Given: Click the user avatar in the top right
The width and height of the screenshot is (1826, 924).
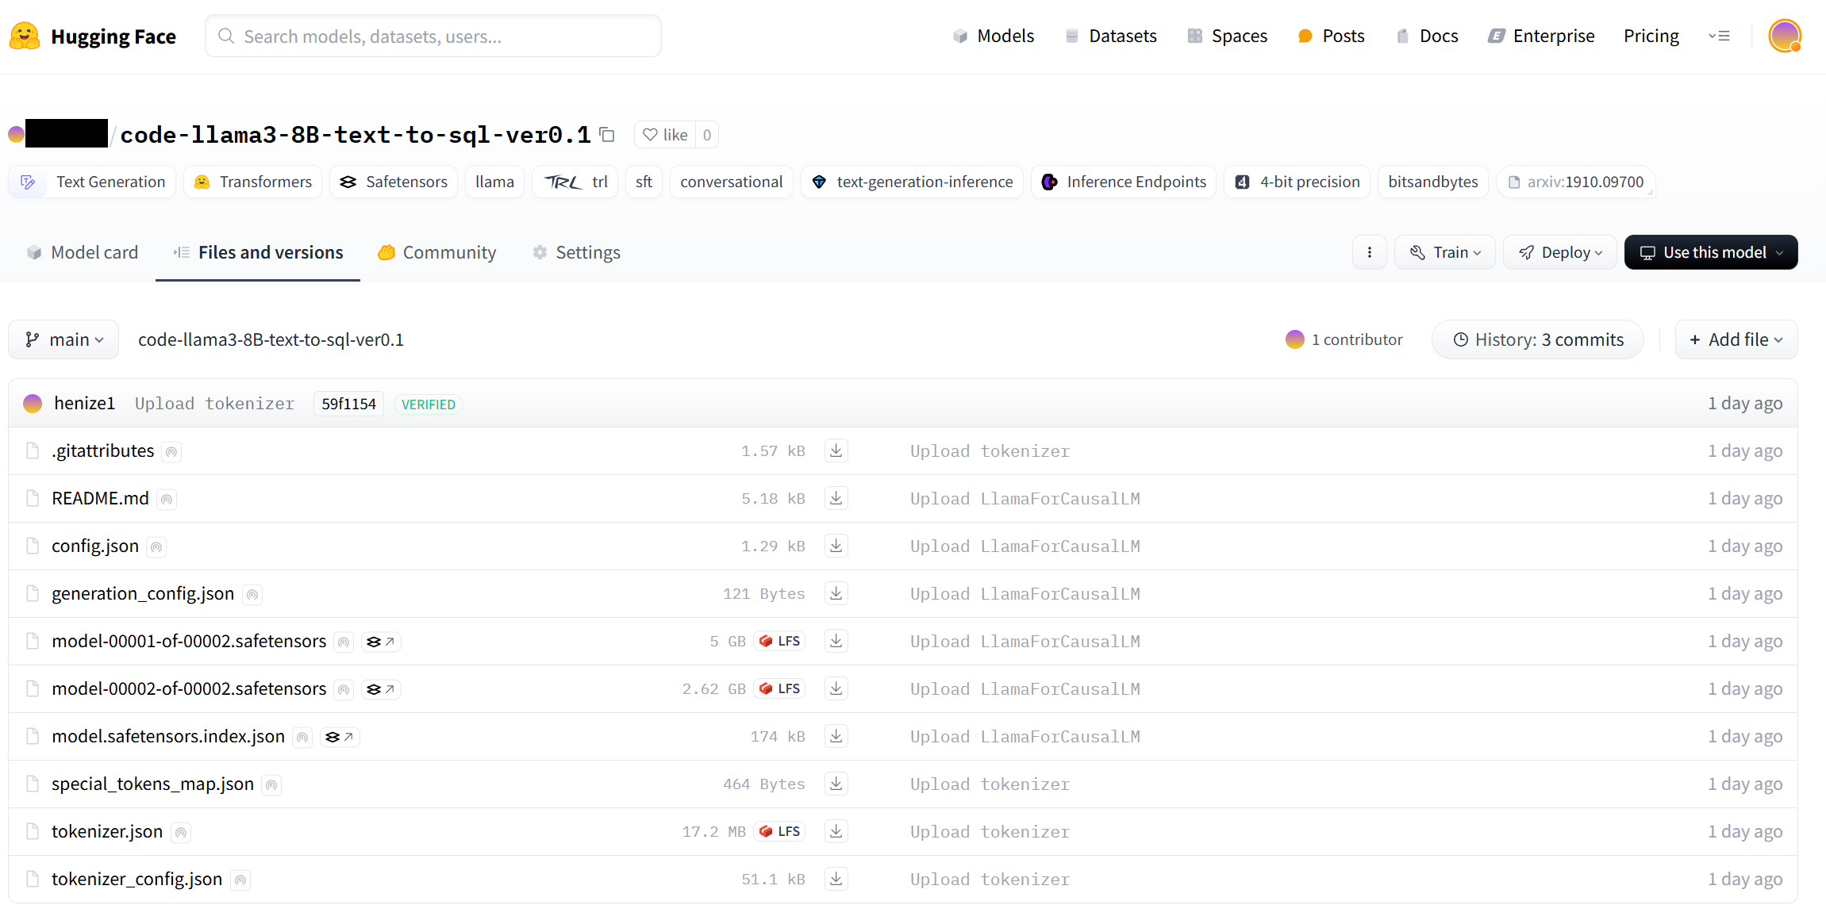Looking at the screenshot, I should [x=1784, y=36].
